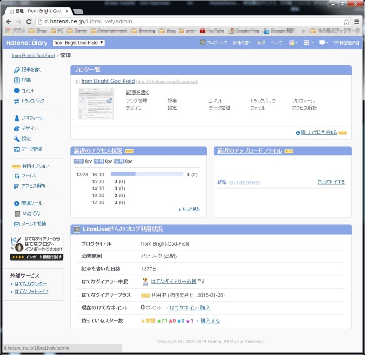Click the 最近のアクセス状況 panel title link

tap(98, 151)
